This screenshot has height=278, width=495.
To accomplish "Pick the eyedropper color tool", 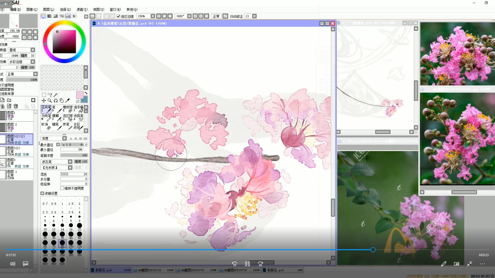I will 68,101.
